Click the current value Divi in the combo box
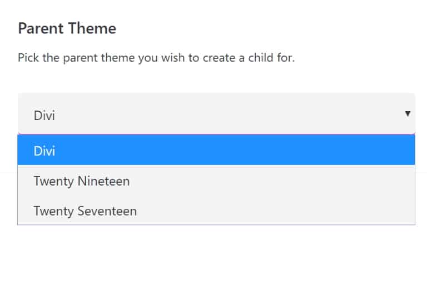427x300 pixels. point(44,116)
